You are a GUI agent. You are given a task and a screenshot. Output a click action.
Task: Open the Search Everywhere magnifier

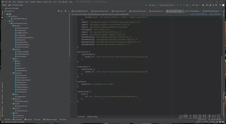(220, 5)
